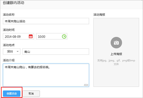The image size is (143, 98).
Task: Expand the 深圳 city dropdown
Action: [x=12, y=51]
